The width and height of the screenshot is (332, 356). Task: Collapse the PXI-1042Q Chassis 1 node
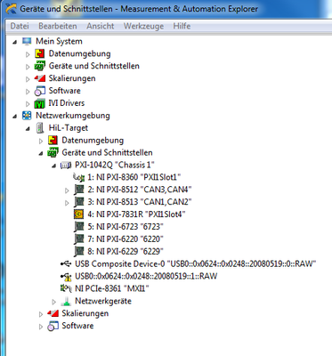click(x=53, y=166)
